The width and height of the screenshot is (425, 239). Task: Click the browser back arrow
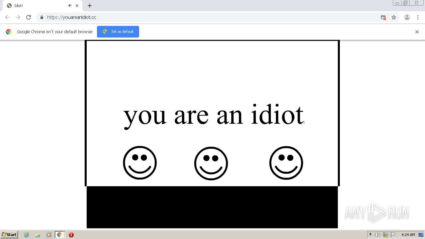[7, 17]
